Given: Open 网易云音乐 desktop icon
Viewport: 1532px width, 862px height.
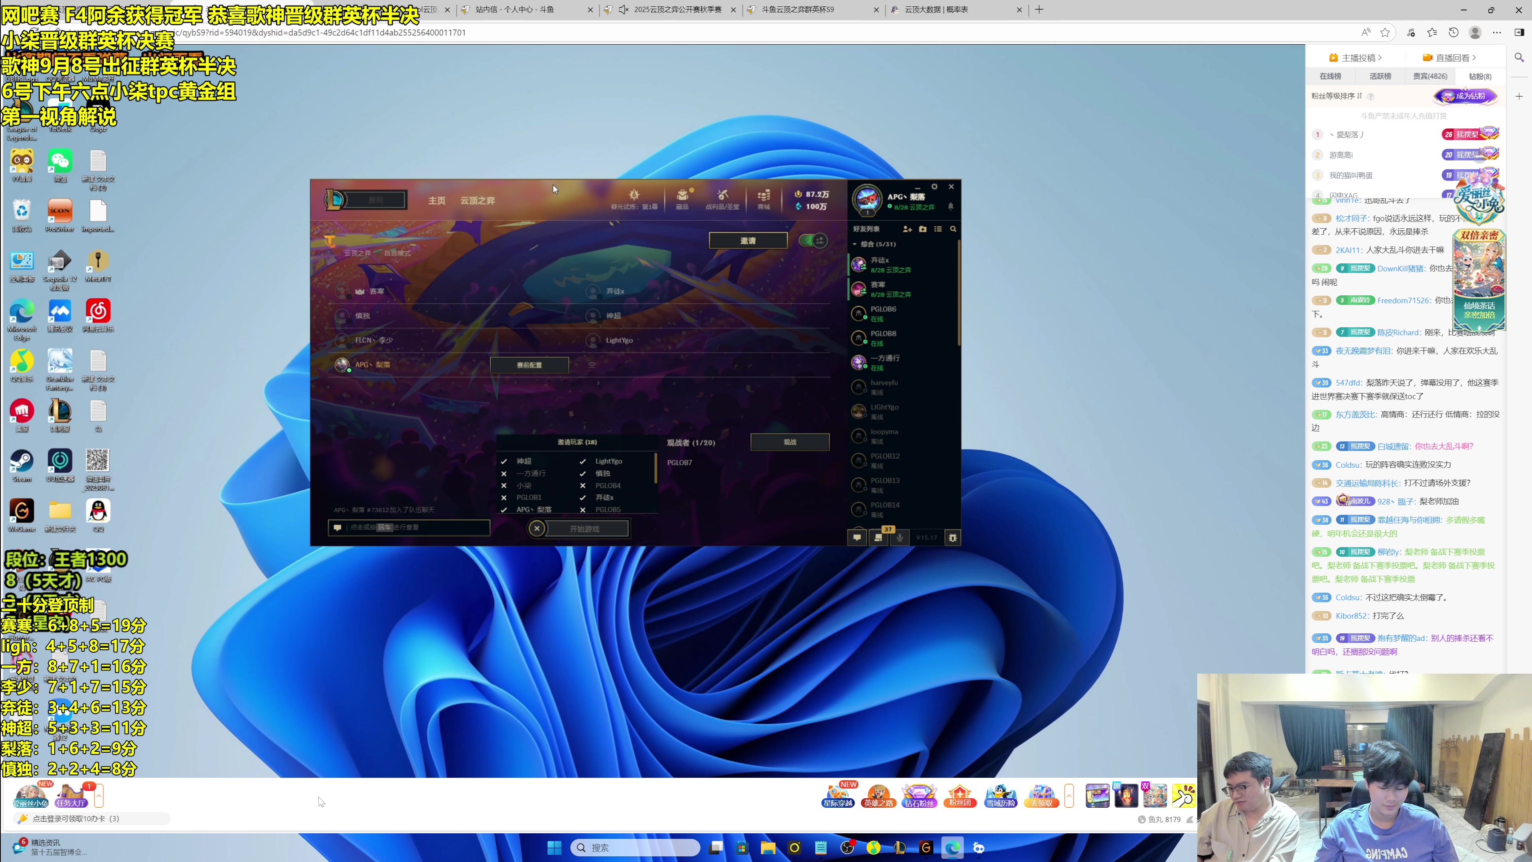Looking at the screenshot, I should coord(98,315).
